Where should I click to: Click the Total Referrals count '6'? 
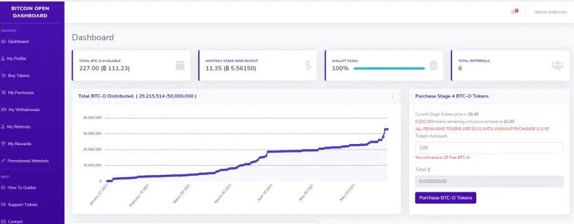pos(460,68)
